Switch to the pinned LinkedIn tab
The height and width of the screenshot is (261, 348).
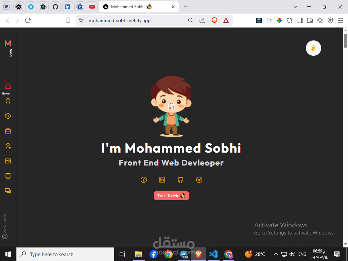(68, 7)
